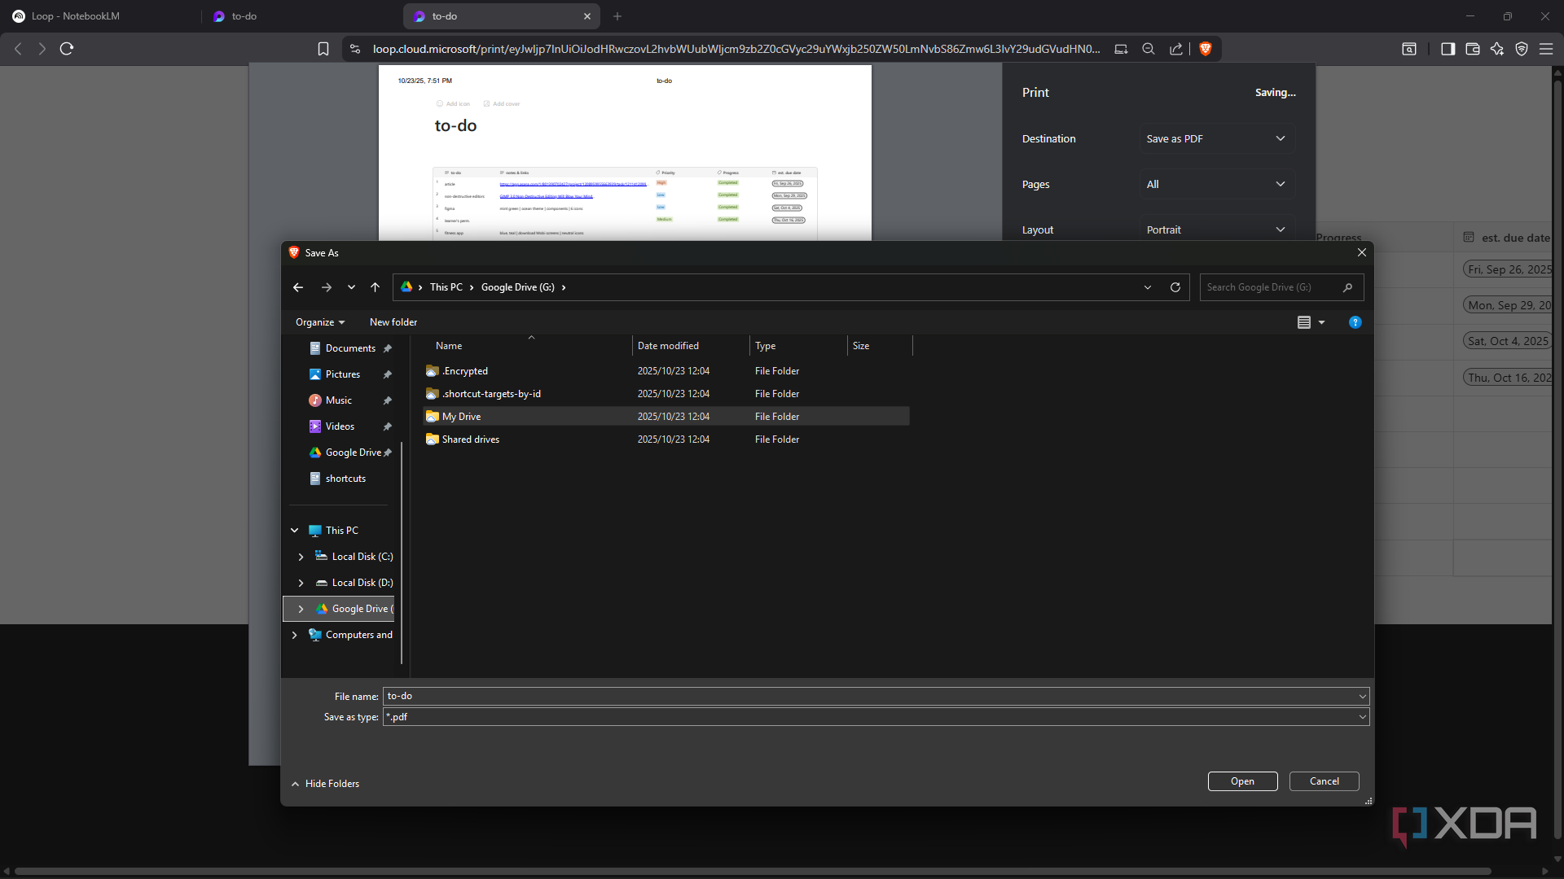Open shortcuts folder in sidebar
The width and height of the screenshot is (1564, 879).
pos(345,479)
